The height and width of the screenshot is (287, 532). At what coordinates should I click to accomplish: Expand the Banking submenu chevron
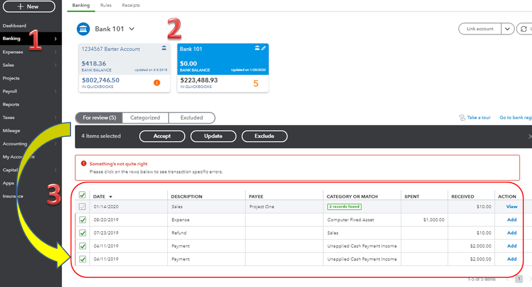[55, 39]
